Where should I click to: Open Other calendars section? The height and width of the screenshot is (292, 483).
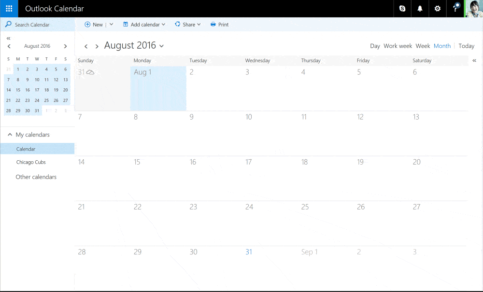coord(36,177)
